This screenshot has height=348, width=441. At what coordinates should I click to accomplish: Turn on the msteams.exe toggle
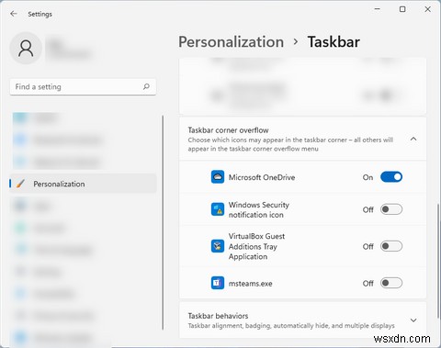pos(391,283)
